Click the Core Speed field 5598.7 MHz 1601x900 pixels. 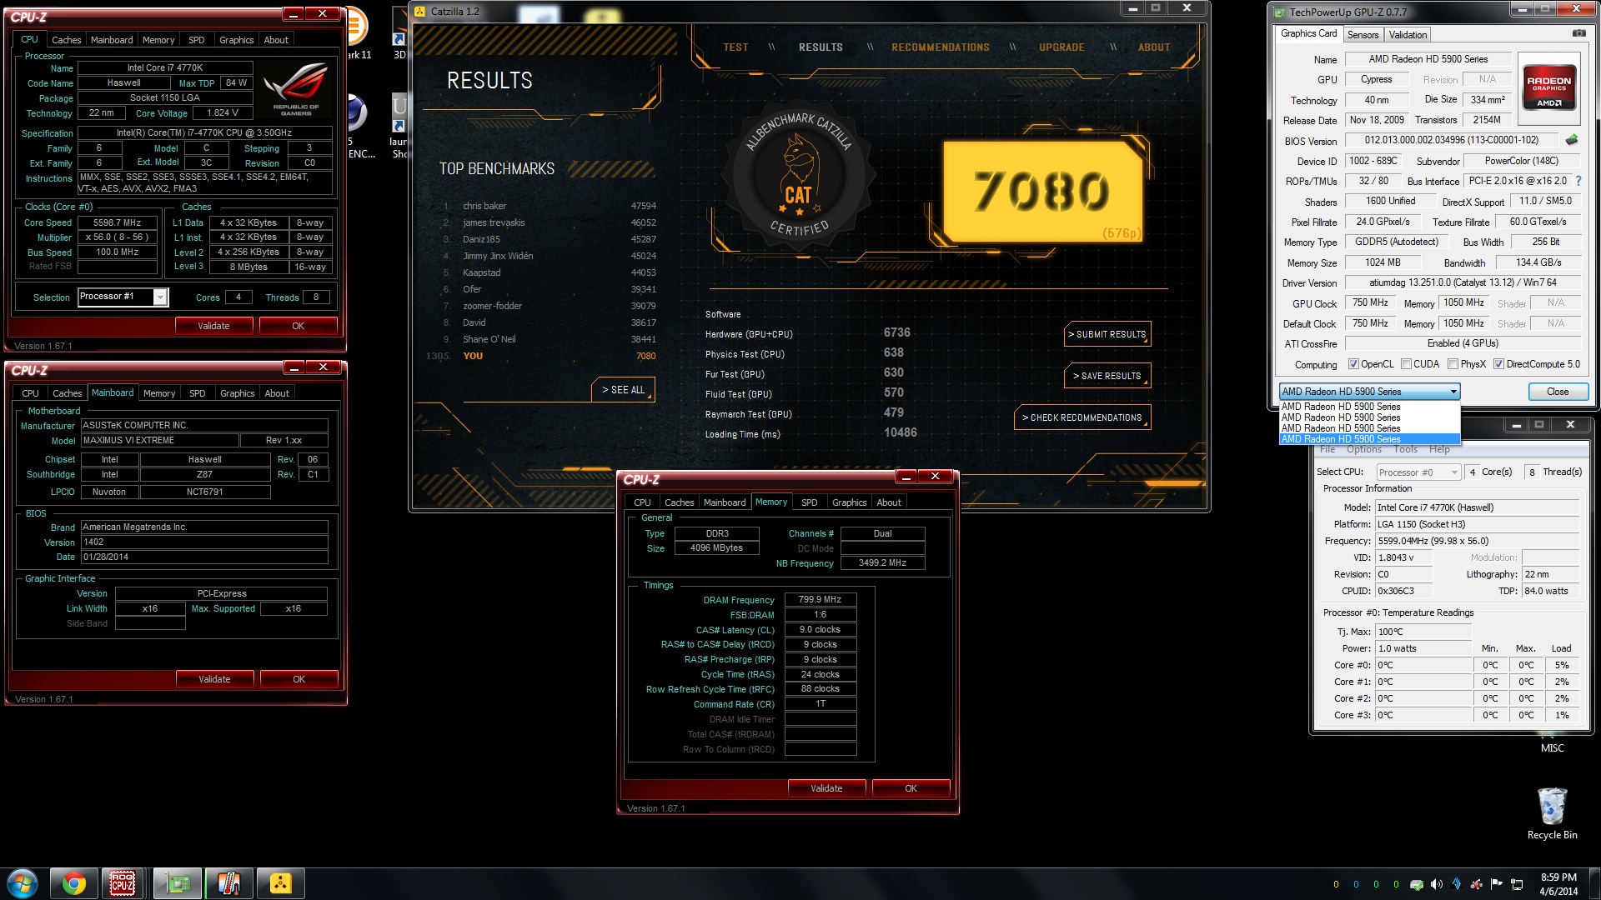coord(117,222)
